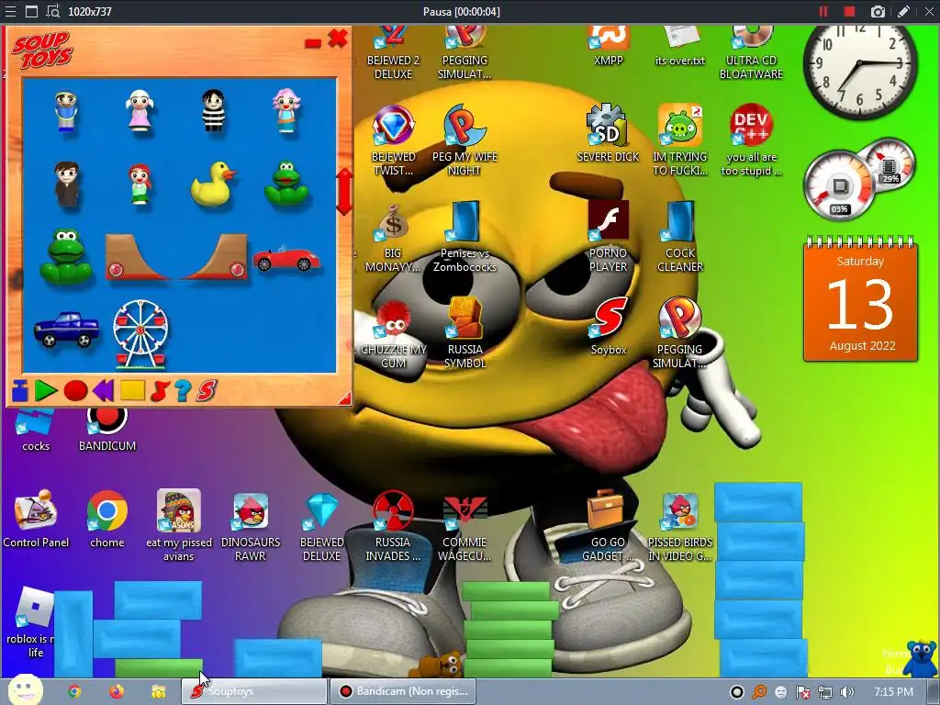The image size is (940, 705).
Task: Select the Control Panel desktop icon
Action: click(36, 520)
